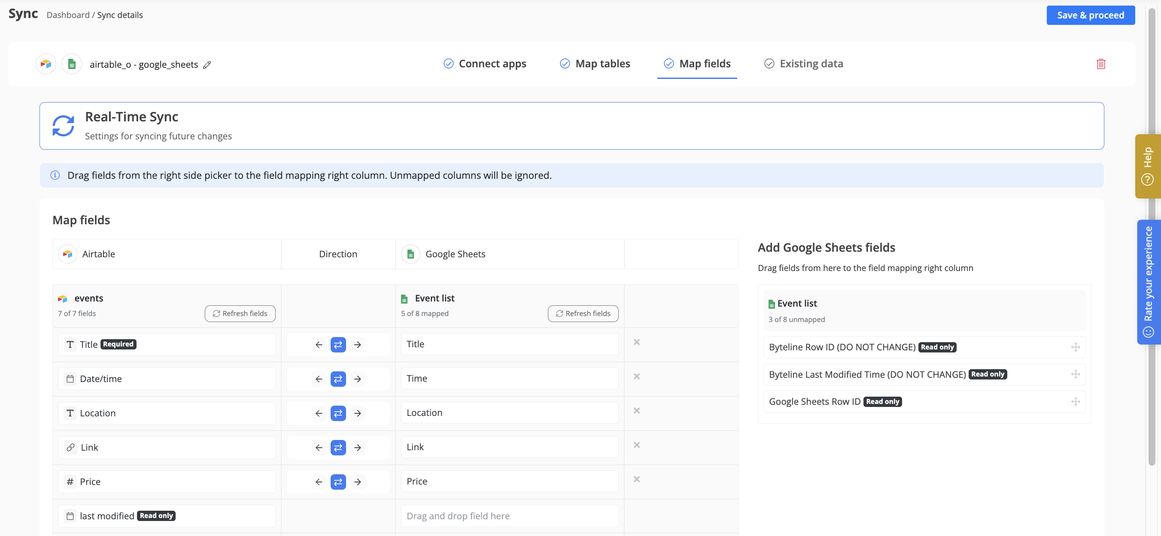Click the empty drop field for last modified

point(509,516)
